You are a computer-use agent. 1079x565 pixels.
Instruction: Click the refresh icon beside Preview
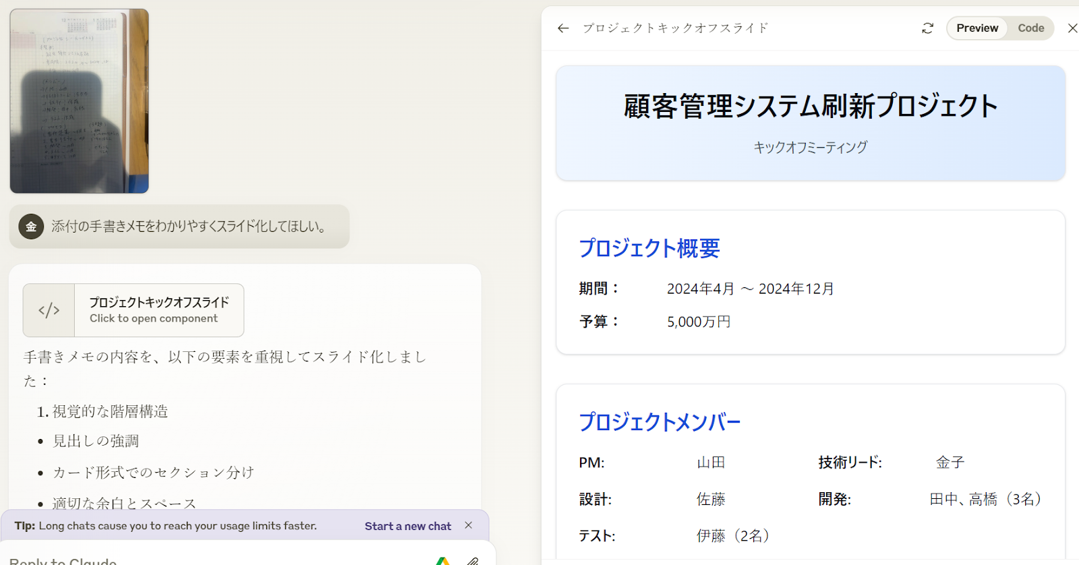pyautogui.click(x=927, y=28)
